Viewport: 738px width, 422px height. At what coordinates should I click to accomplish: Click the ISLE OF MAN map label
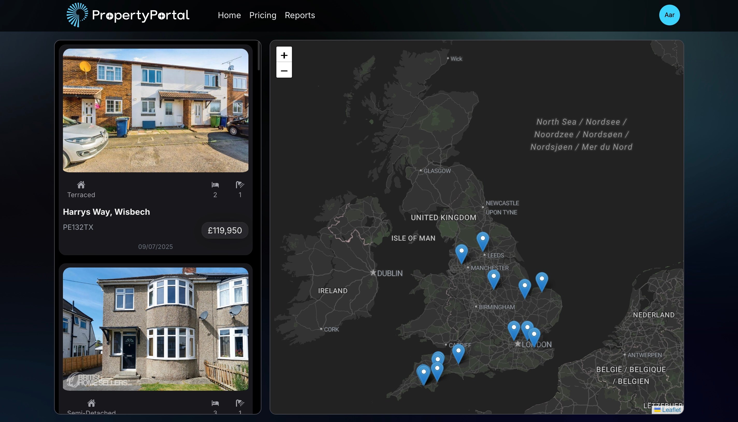[x=413, y=238]
